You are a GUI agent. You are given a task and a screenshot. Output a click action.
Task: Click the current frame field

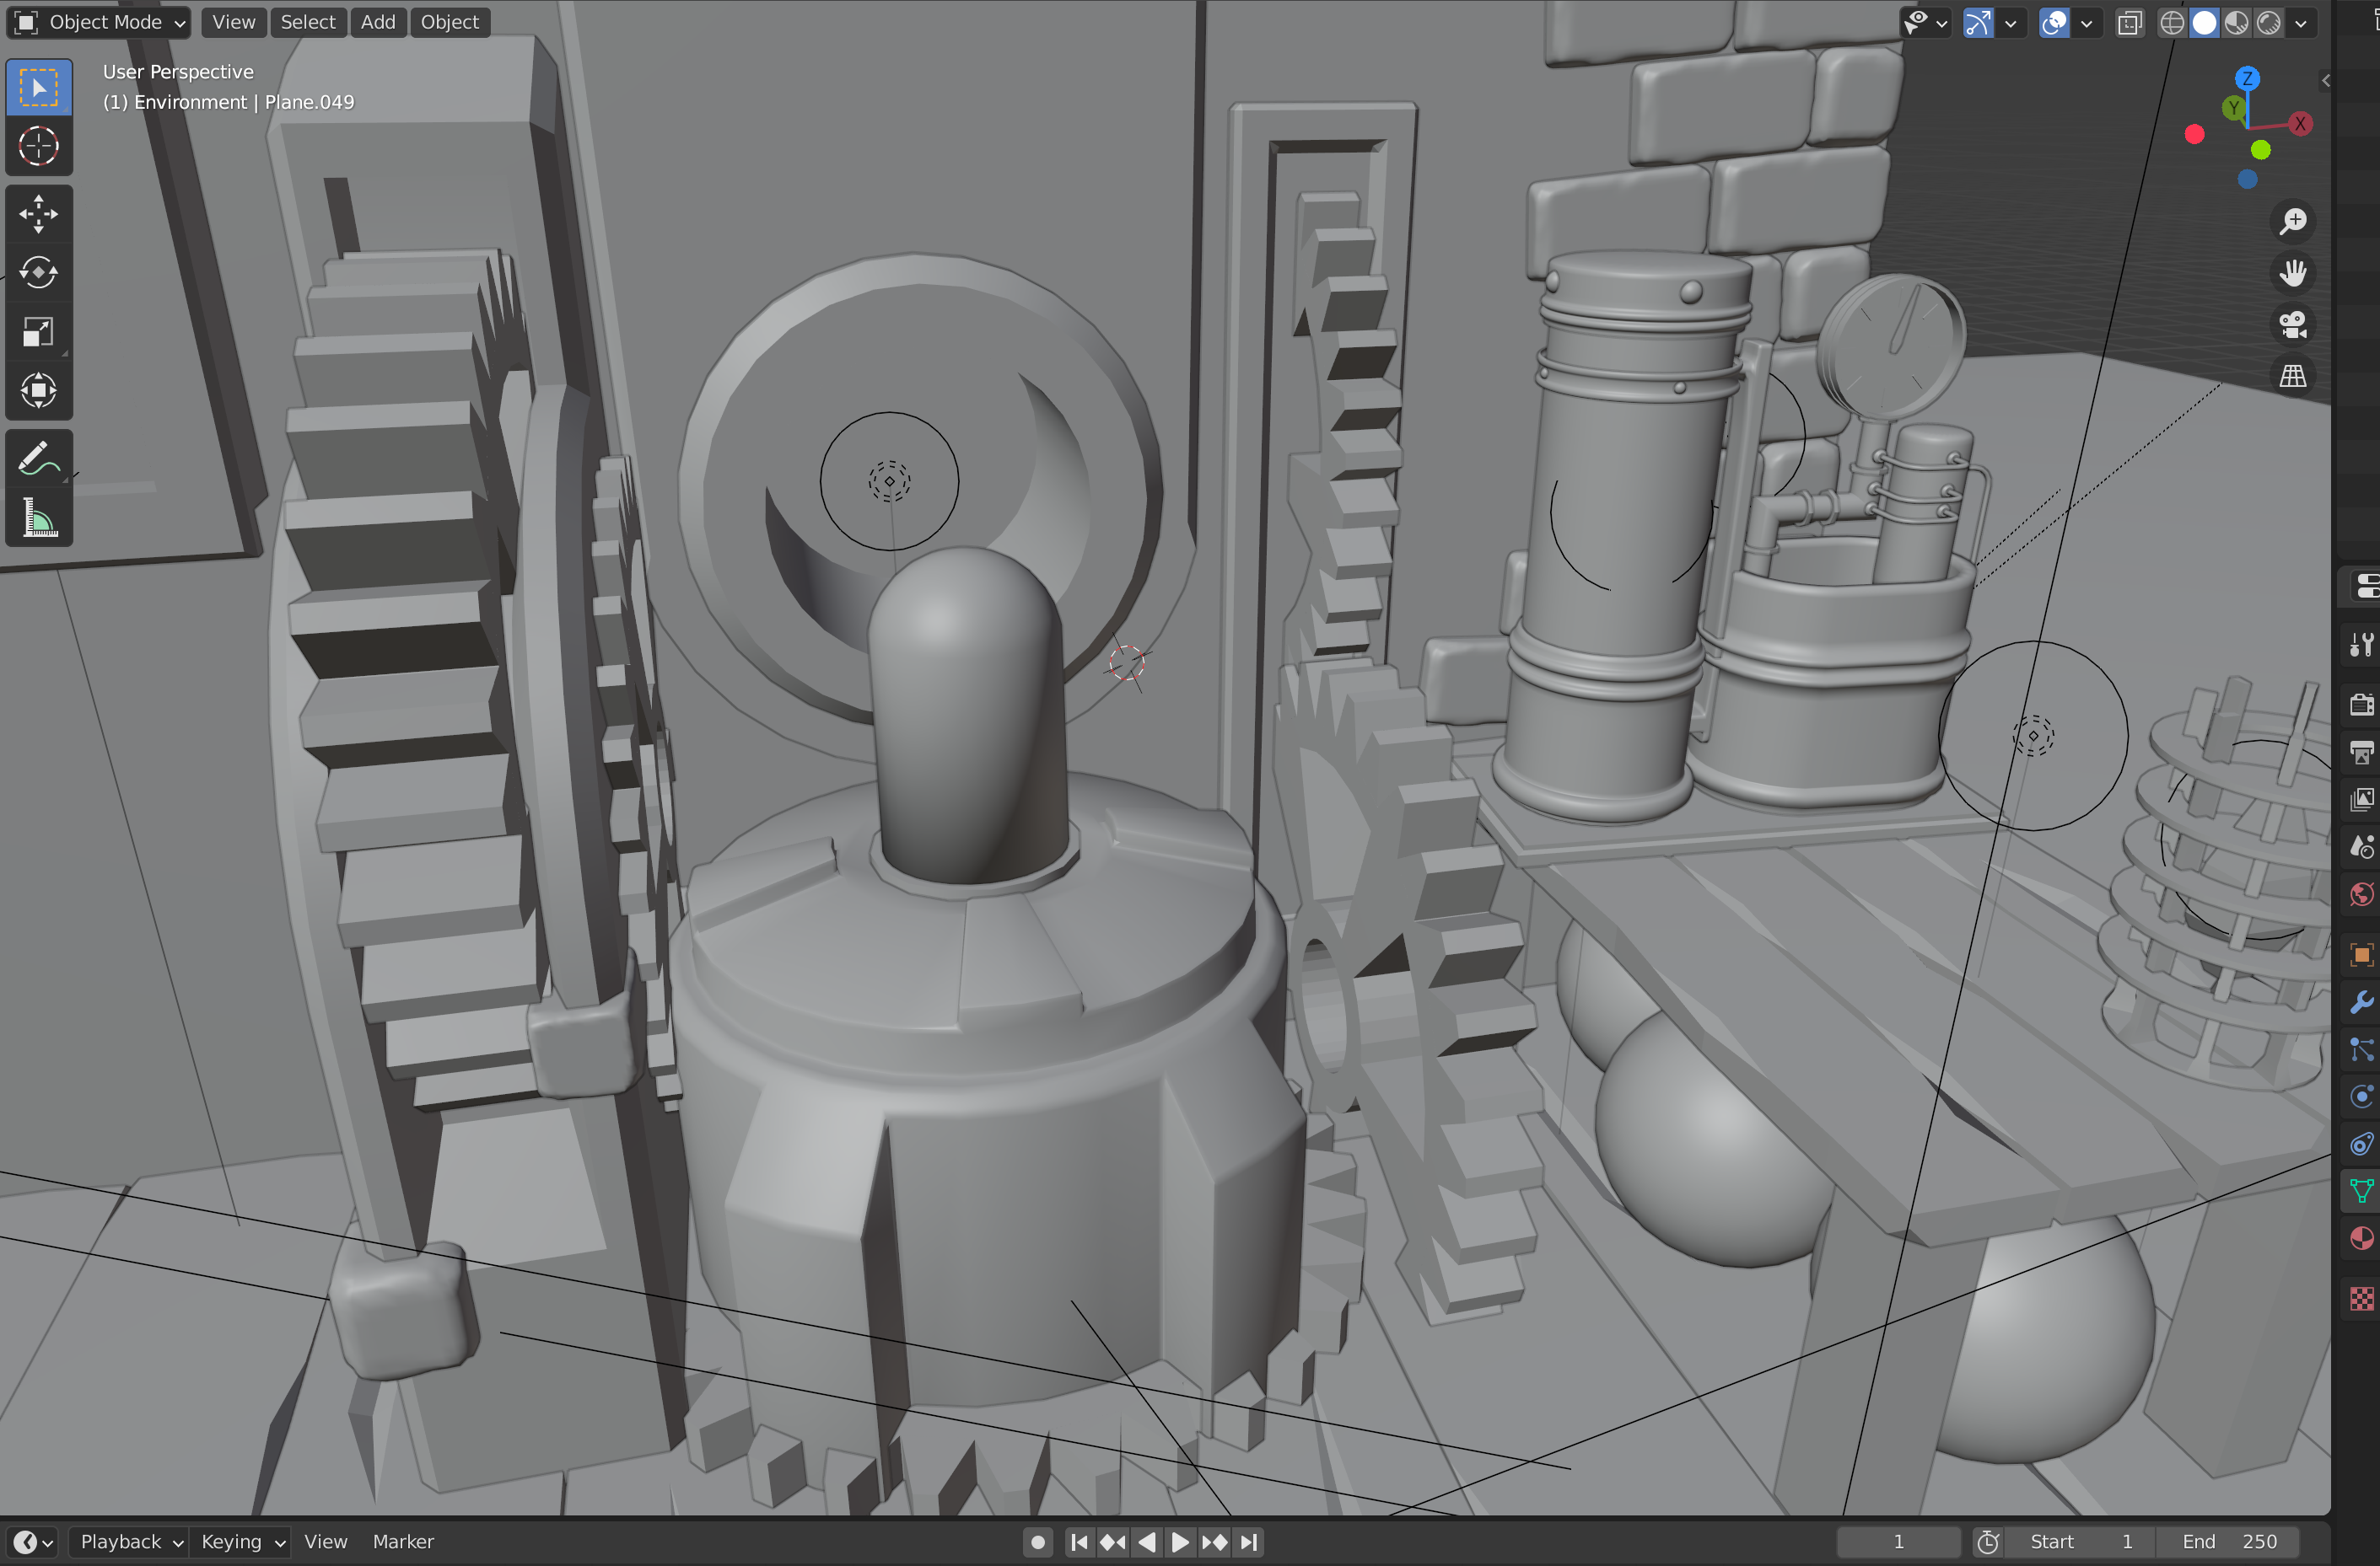click(x=1898, y=1542)
